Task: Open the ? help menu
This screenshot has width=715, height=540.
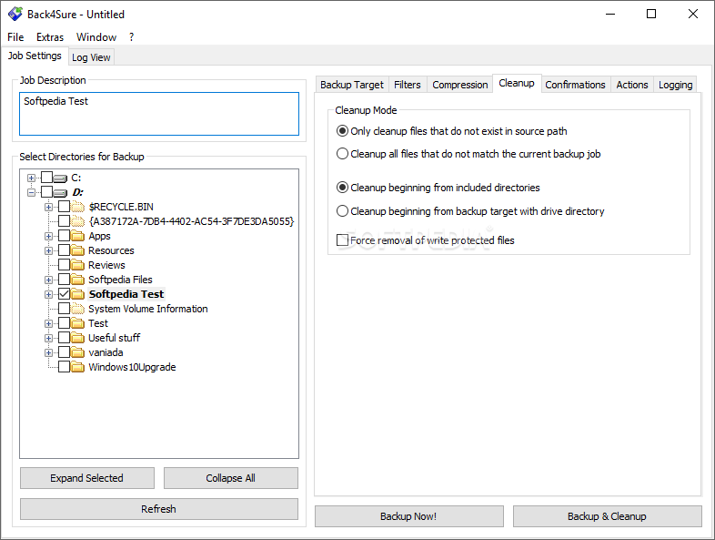Action: coord(131,37)
